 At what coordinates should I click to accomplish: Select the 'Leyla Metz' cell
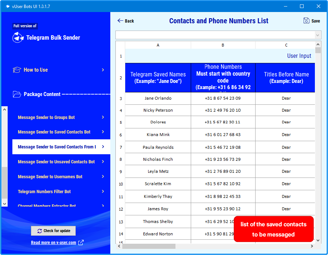click(x=158, y=171)
